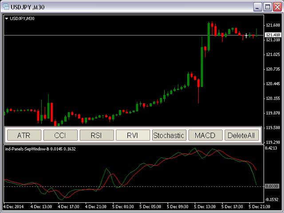
Task: Expand the triangle beside USDJPY,M30 label
Action: point(7,19)
